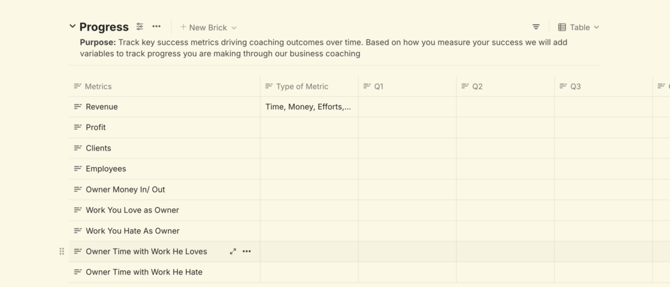The height and width of the screenshot is (287, 670).
Task: Click the Time, Money, Efforts cell
Action: pyautogui.click(x=308, y=107)
